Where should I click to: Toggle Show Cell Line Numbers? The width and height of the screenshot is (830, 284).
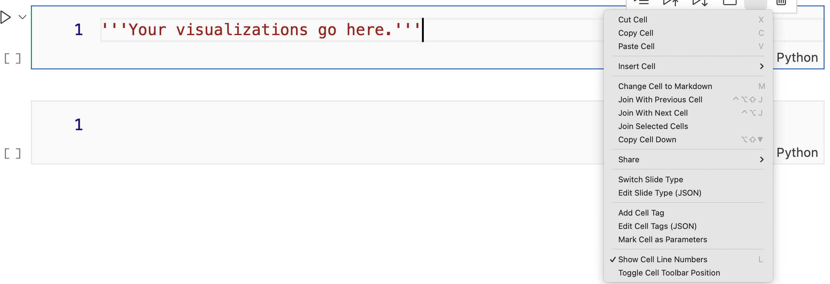point(663,259)
